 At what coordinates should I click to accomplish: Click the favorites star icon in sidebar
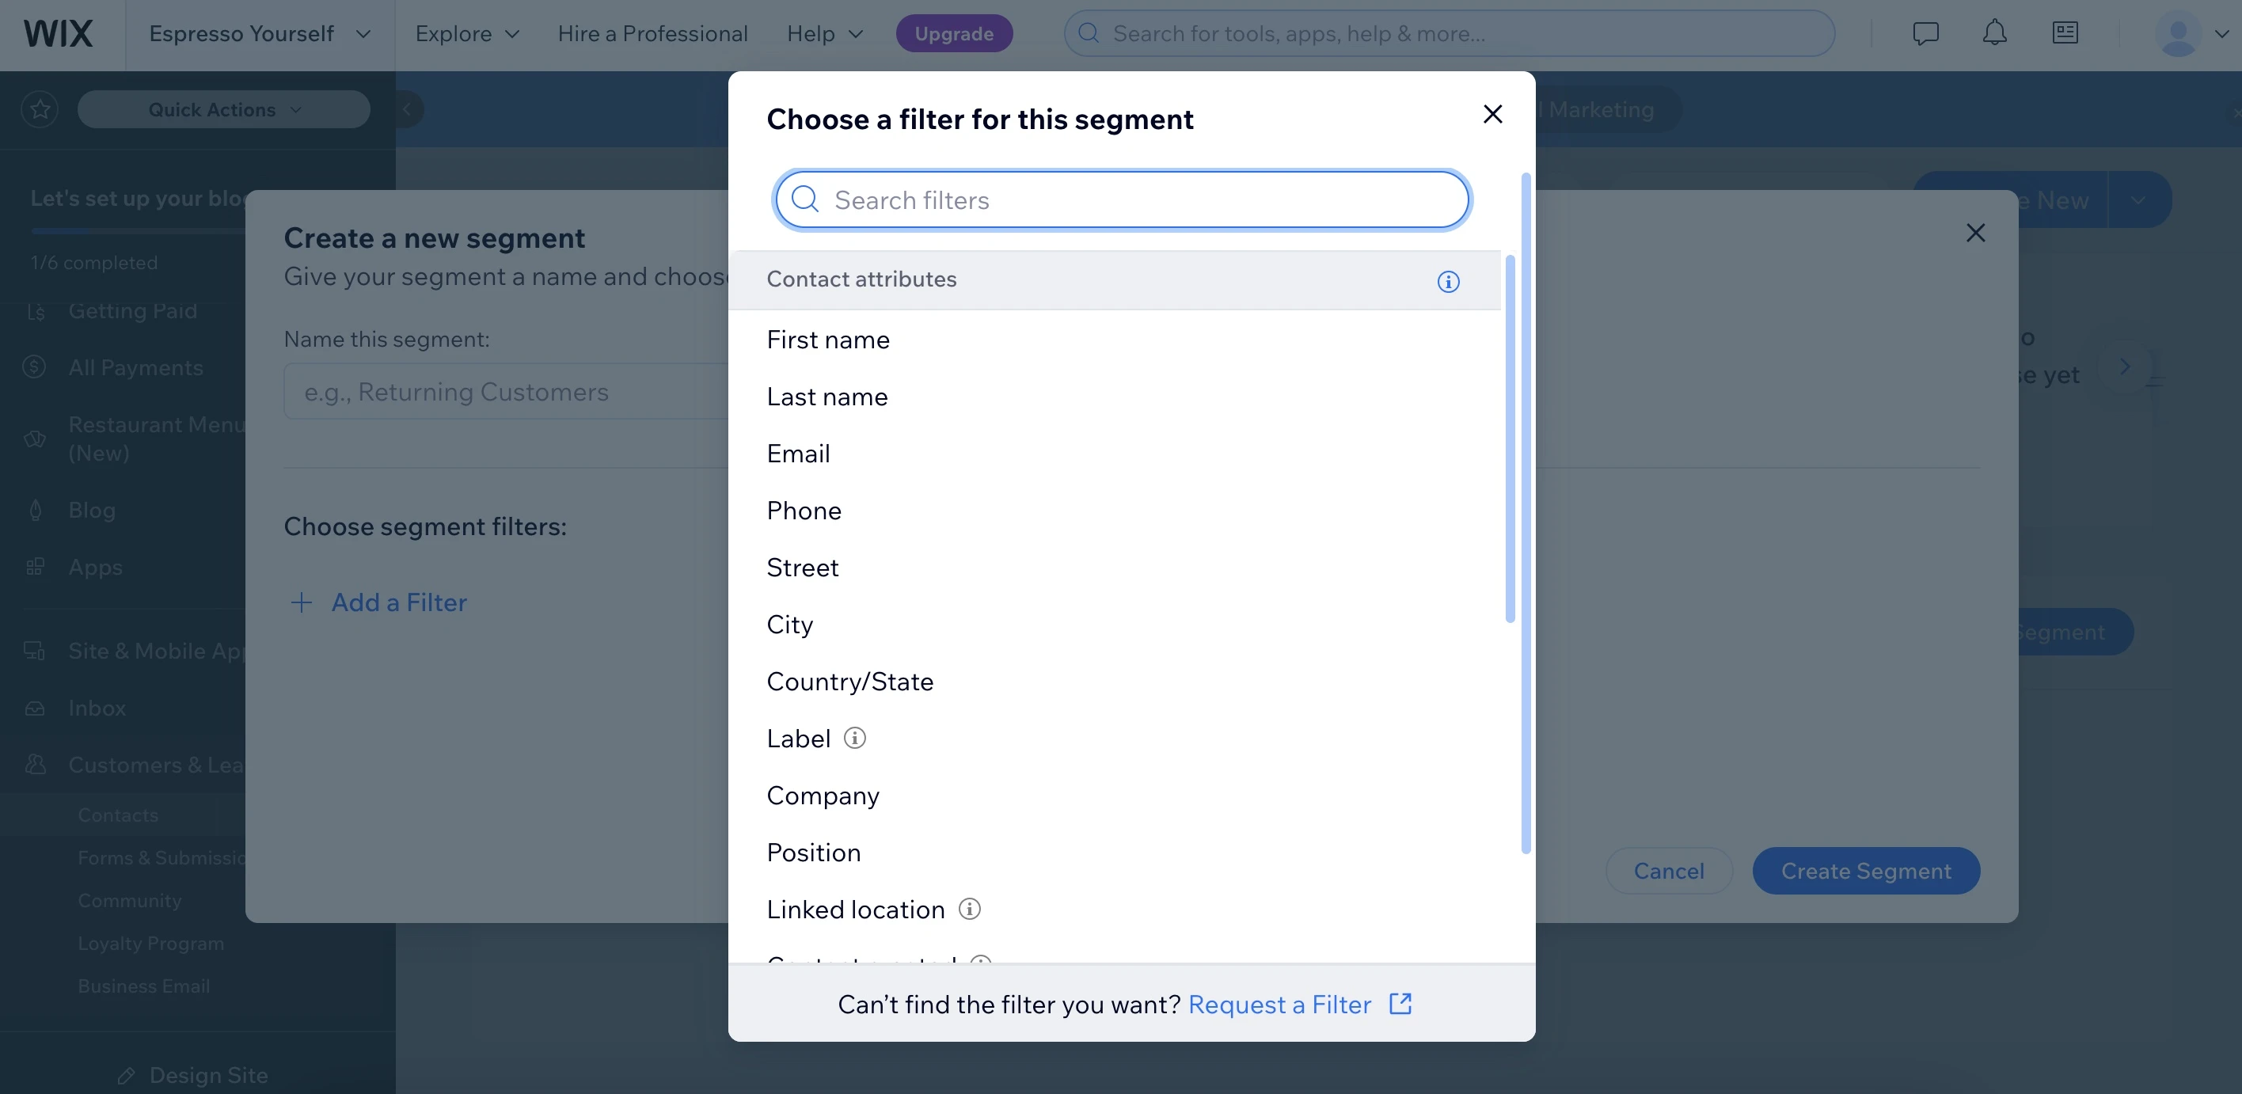tap(40, 110)
